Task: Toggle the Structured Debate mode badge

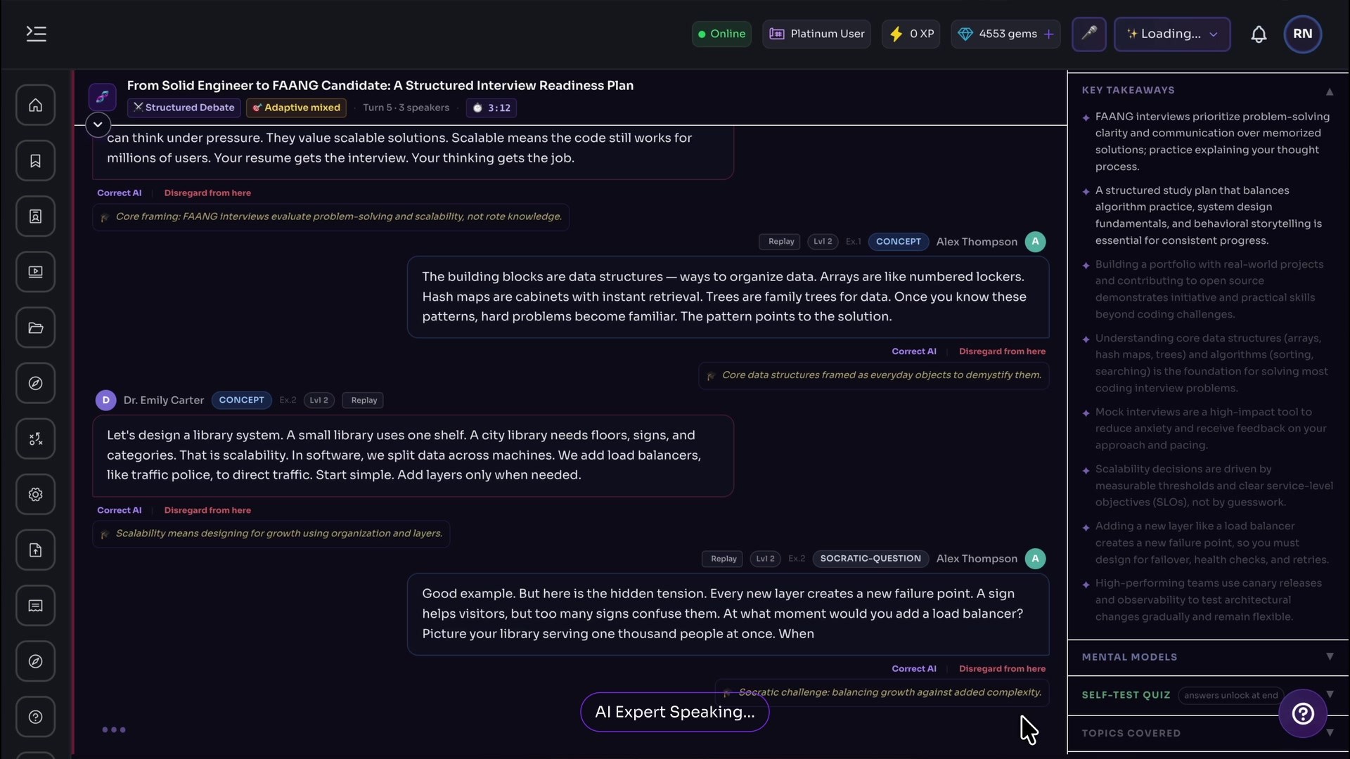Action: click(184, 108)
